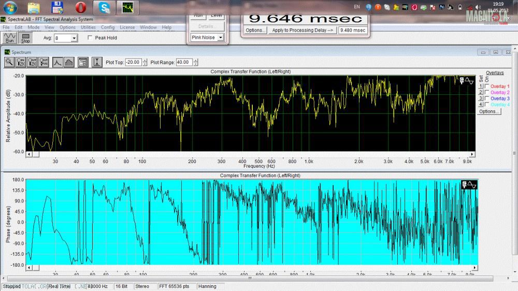Image resolution: width=518 pixels, height=291 pixels.
Task: Turn on the Overlay 4 checkbox
Action: pyautogui.click(x=487, y=105)
